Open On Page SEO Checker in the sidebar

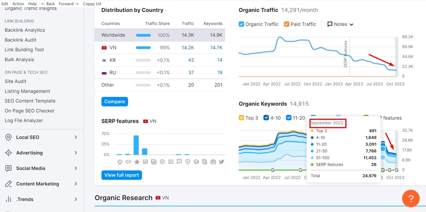pos(30,110)
